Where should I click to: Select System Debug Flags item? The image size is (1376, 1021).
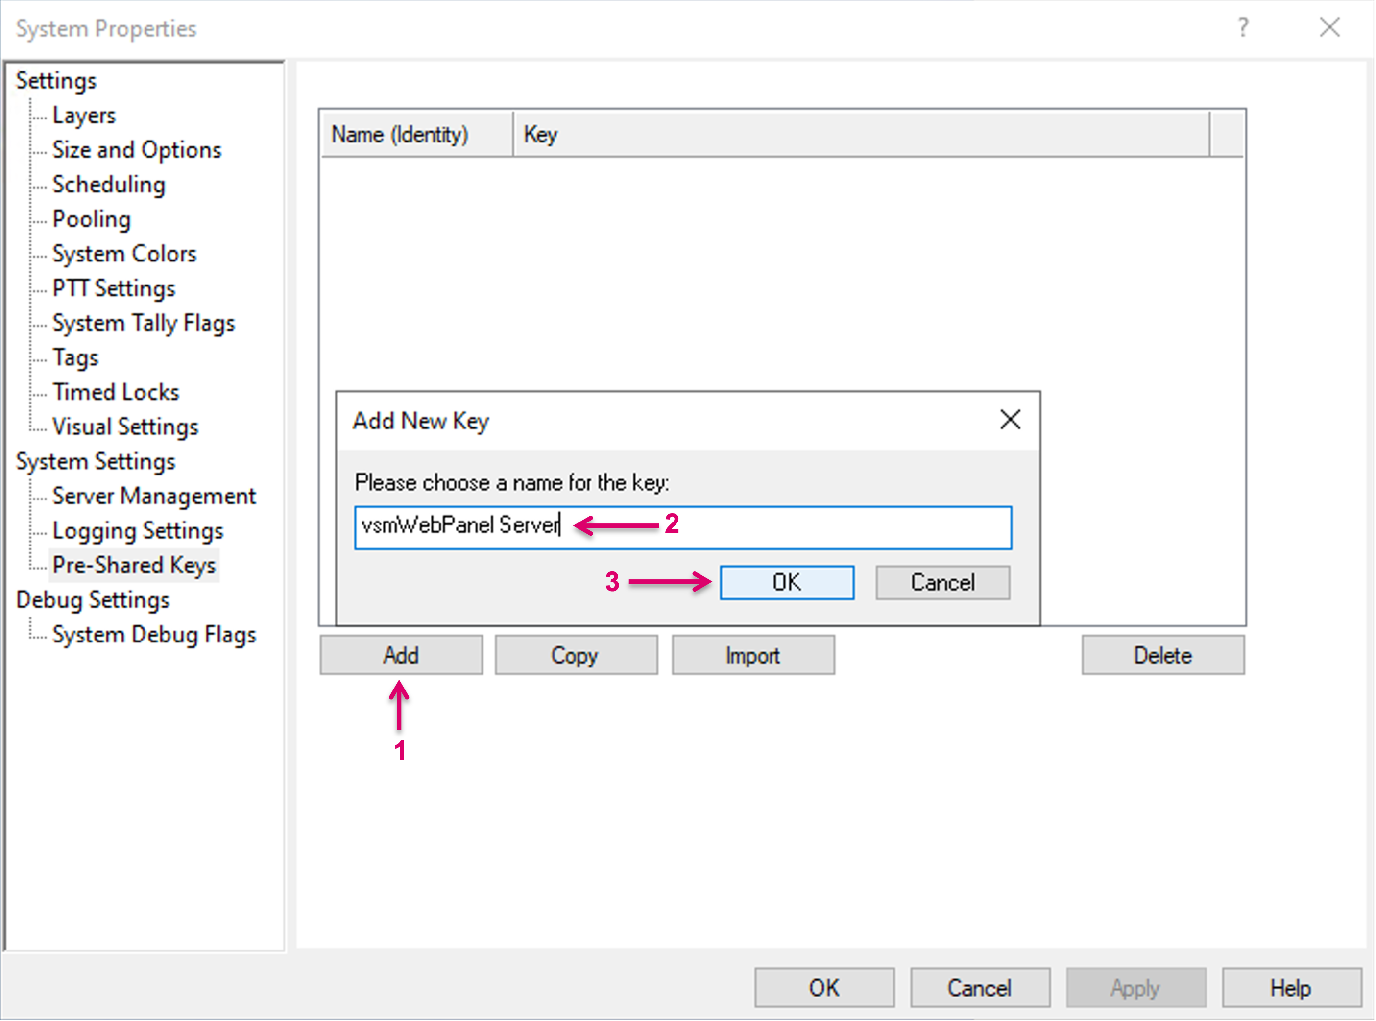click(x=154, y=635)
